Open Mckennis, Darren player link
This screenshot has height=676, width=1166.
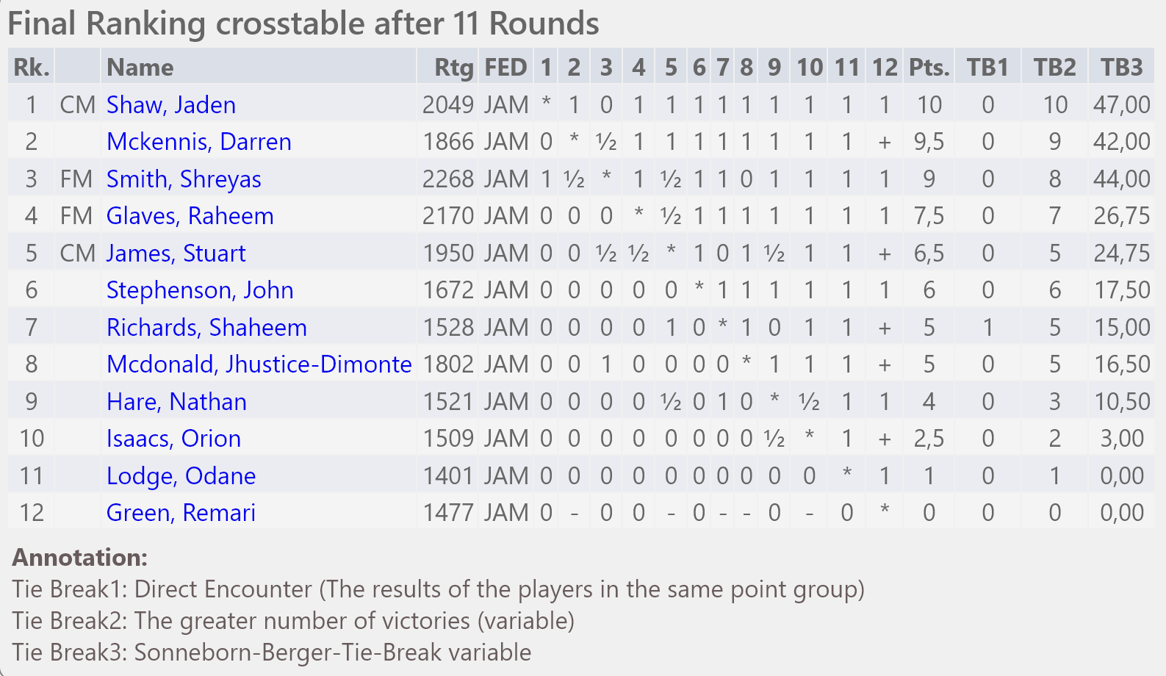(x=199, y=142)
